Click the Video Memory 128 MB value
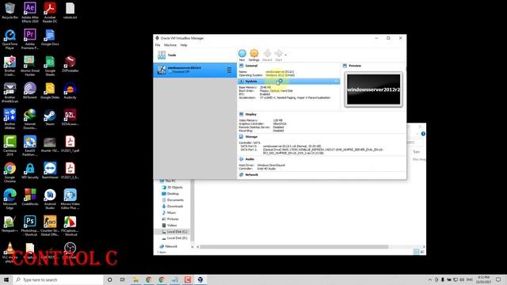Image resolution: width=507 pixels, height=285 pixels. [278, 120]
